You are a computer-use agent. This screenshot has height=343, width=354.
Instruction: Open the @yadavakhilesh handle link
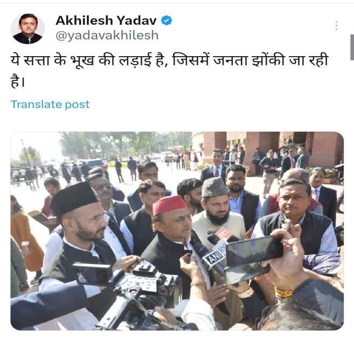(x=107, y=36)
